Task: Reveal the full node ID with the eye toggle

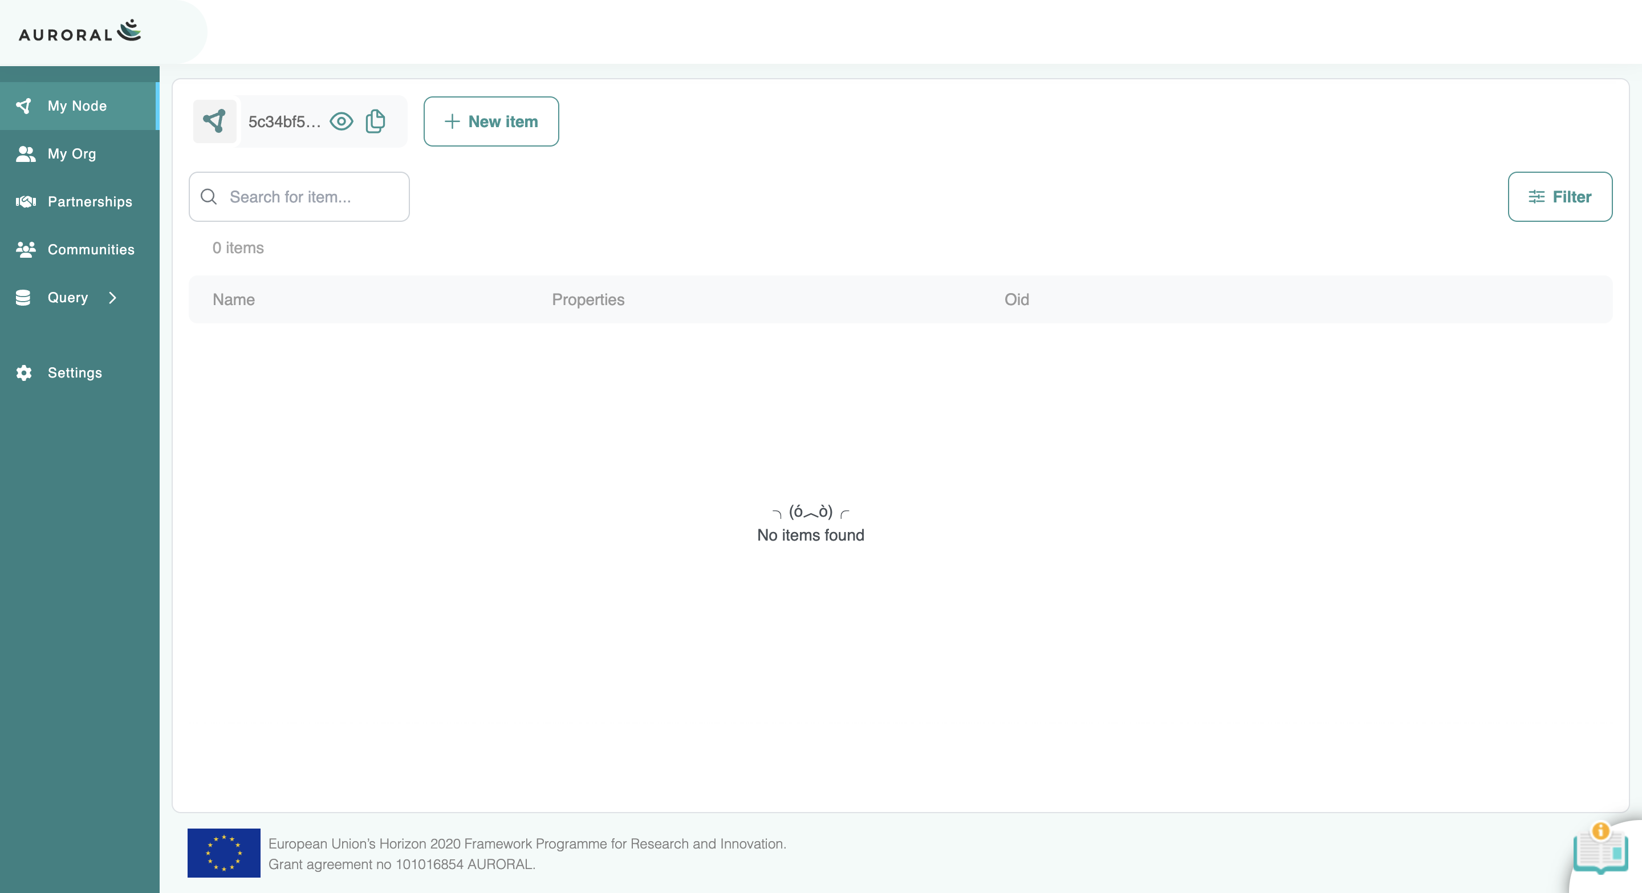Action: tap(341, 121)
